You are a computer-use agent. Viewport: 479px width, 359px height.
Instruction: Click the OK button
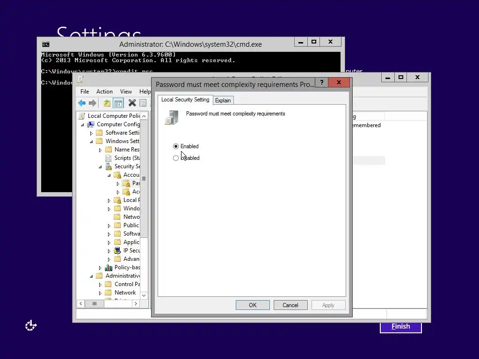point(253,305)
